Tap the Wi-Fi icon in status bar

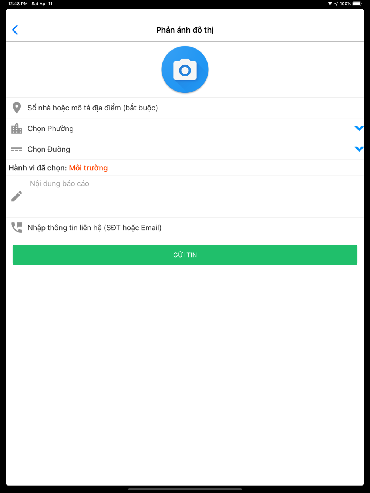point(330,4)
